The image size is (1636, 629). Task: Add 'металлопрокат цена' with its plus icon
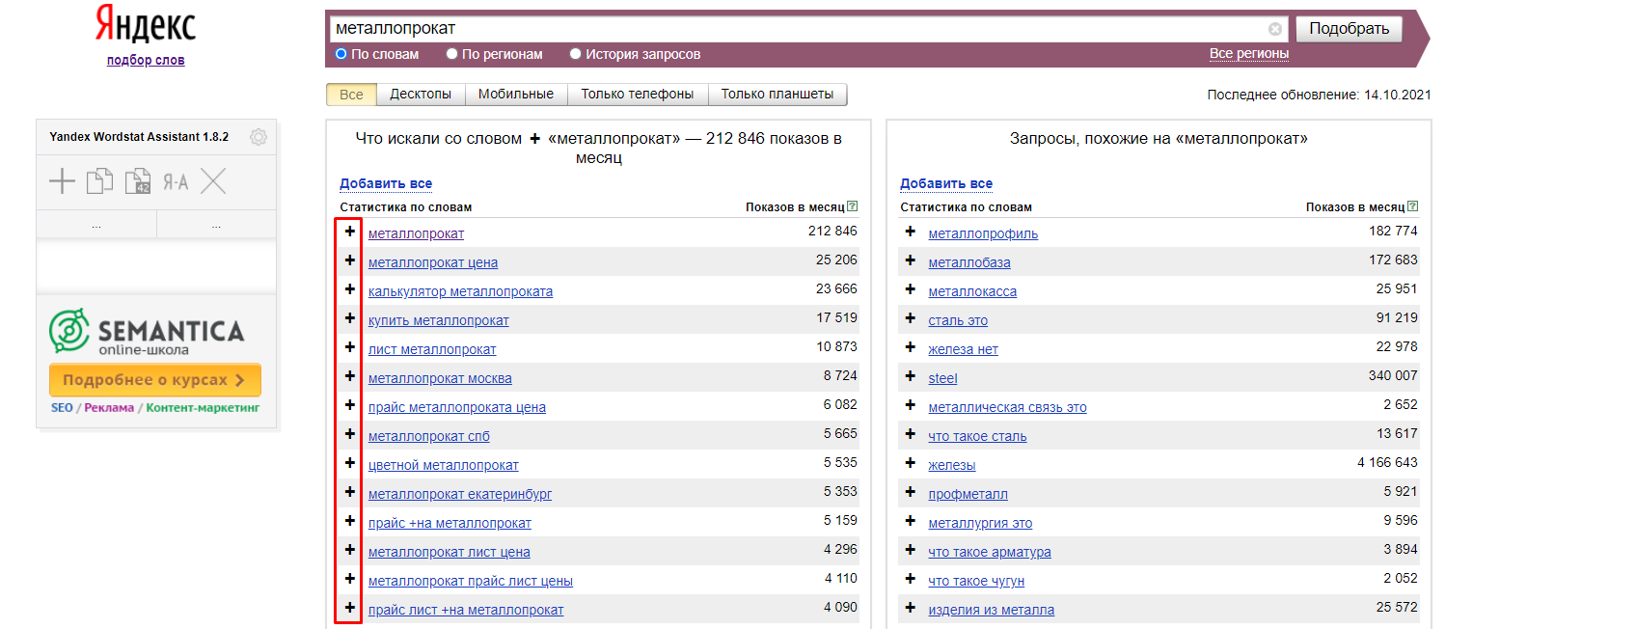[x=349, y=260]
